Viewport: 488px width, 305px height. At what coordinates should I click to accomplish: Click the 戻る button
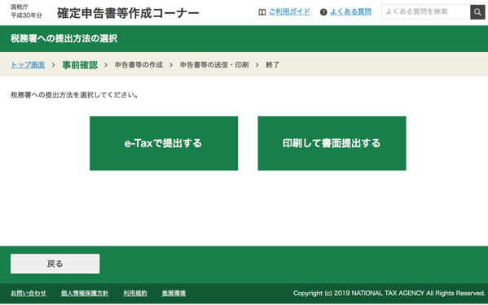[x=55, y=264]
